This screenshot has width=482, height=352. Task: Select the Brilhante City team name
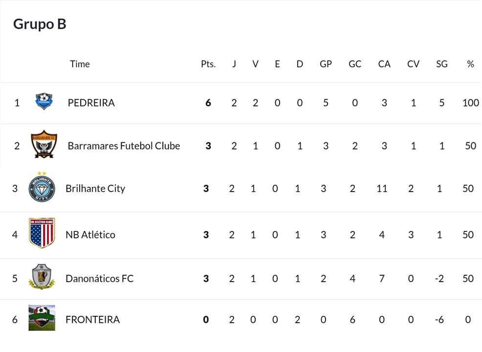pyautogui.click(x=95, y=188)
